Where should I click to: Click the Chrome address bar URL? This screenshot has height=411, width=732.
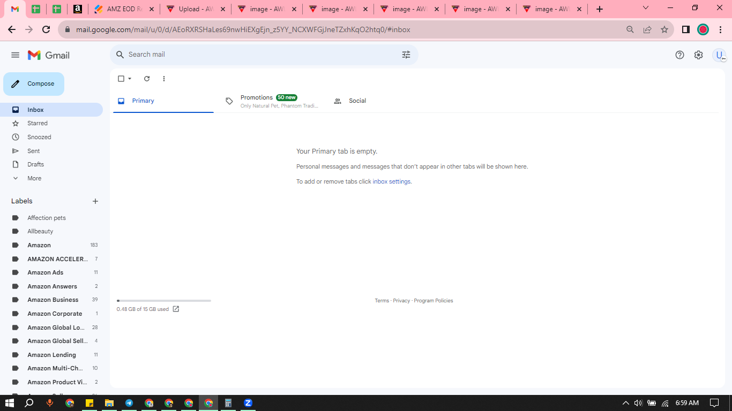pyautogui.click(x=243, y=29)
